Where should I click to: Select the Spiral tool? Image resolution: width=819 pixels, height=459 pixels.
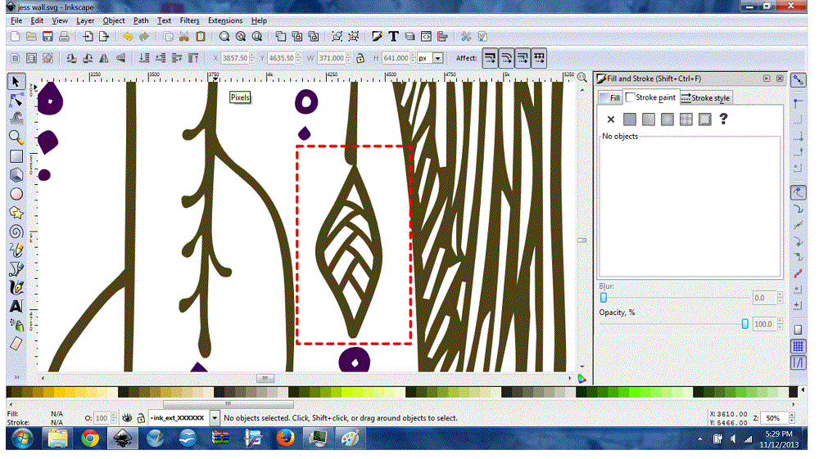(16, 231)
